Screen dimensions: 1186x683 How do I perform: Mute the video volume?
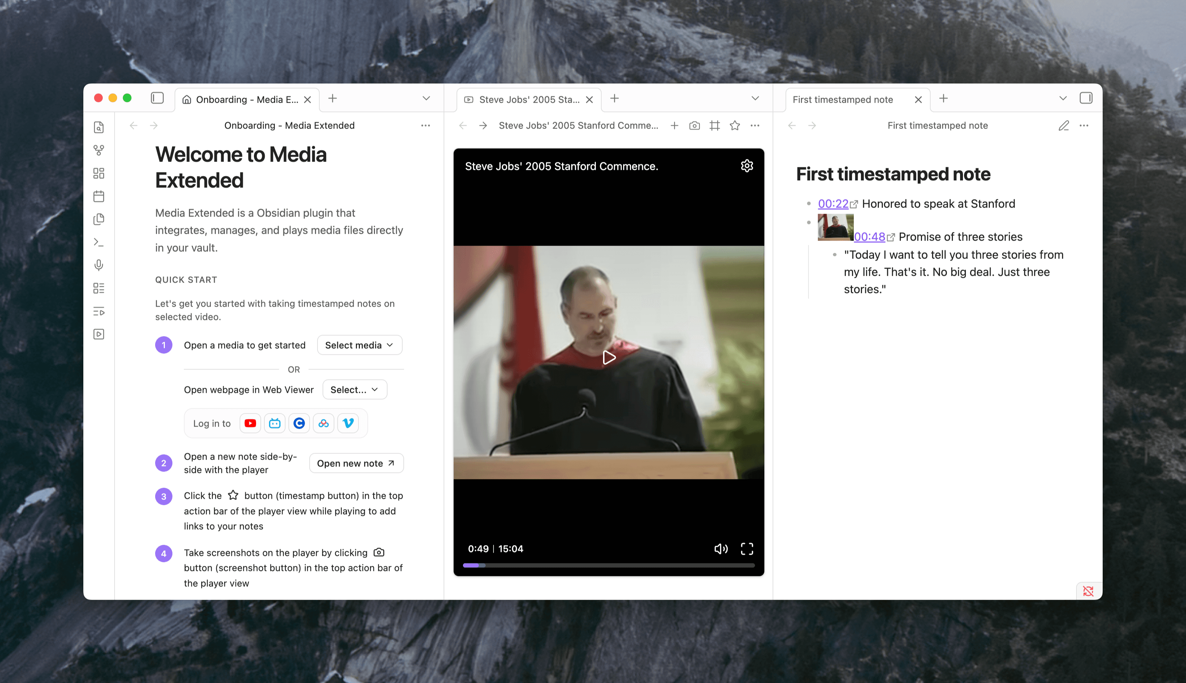tap(721, 549)
